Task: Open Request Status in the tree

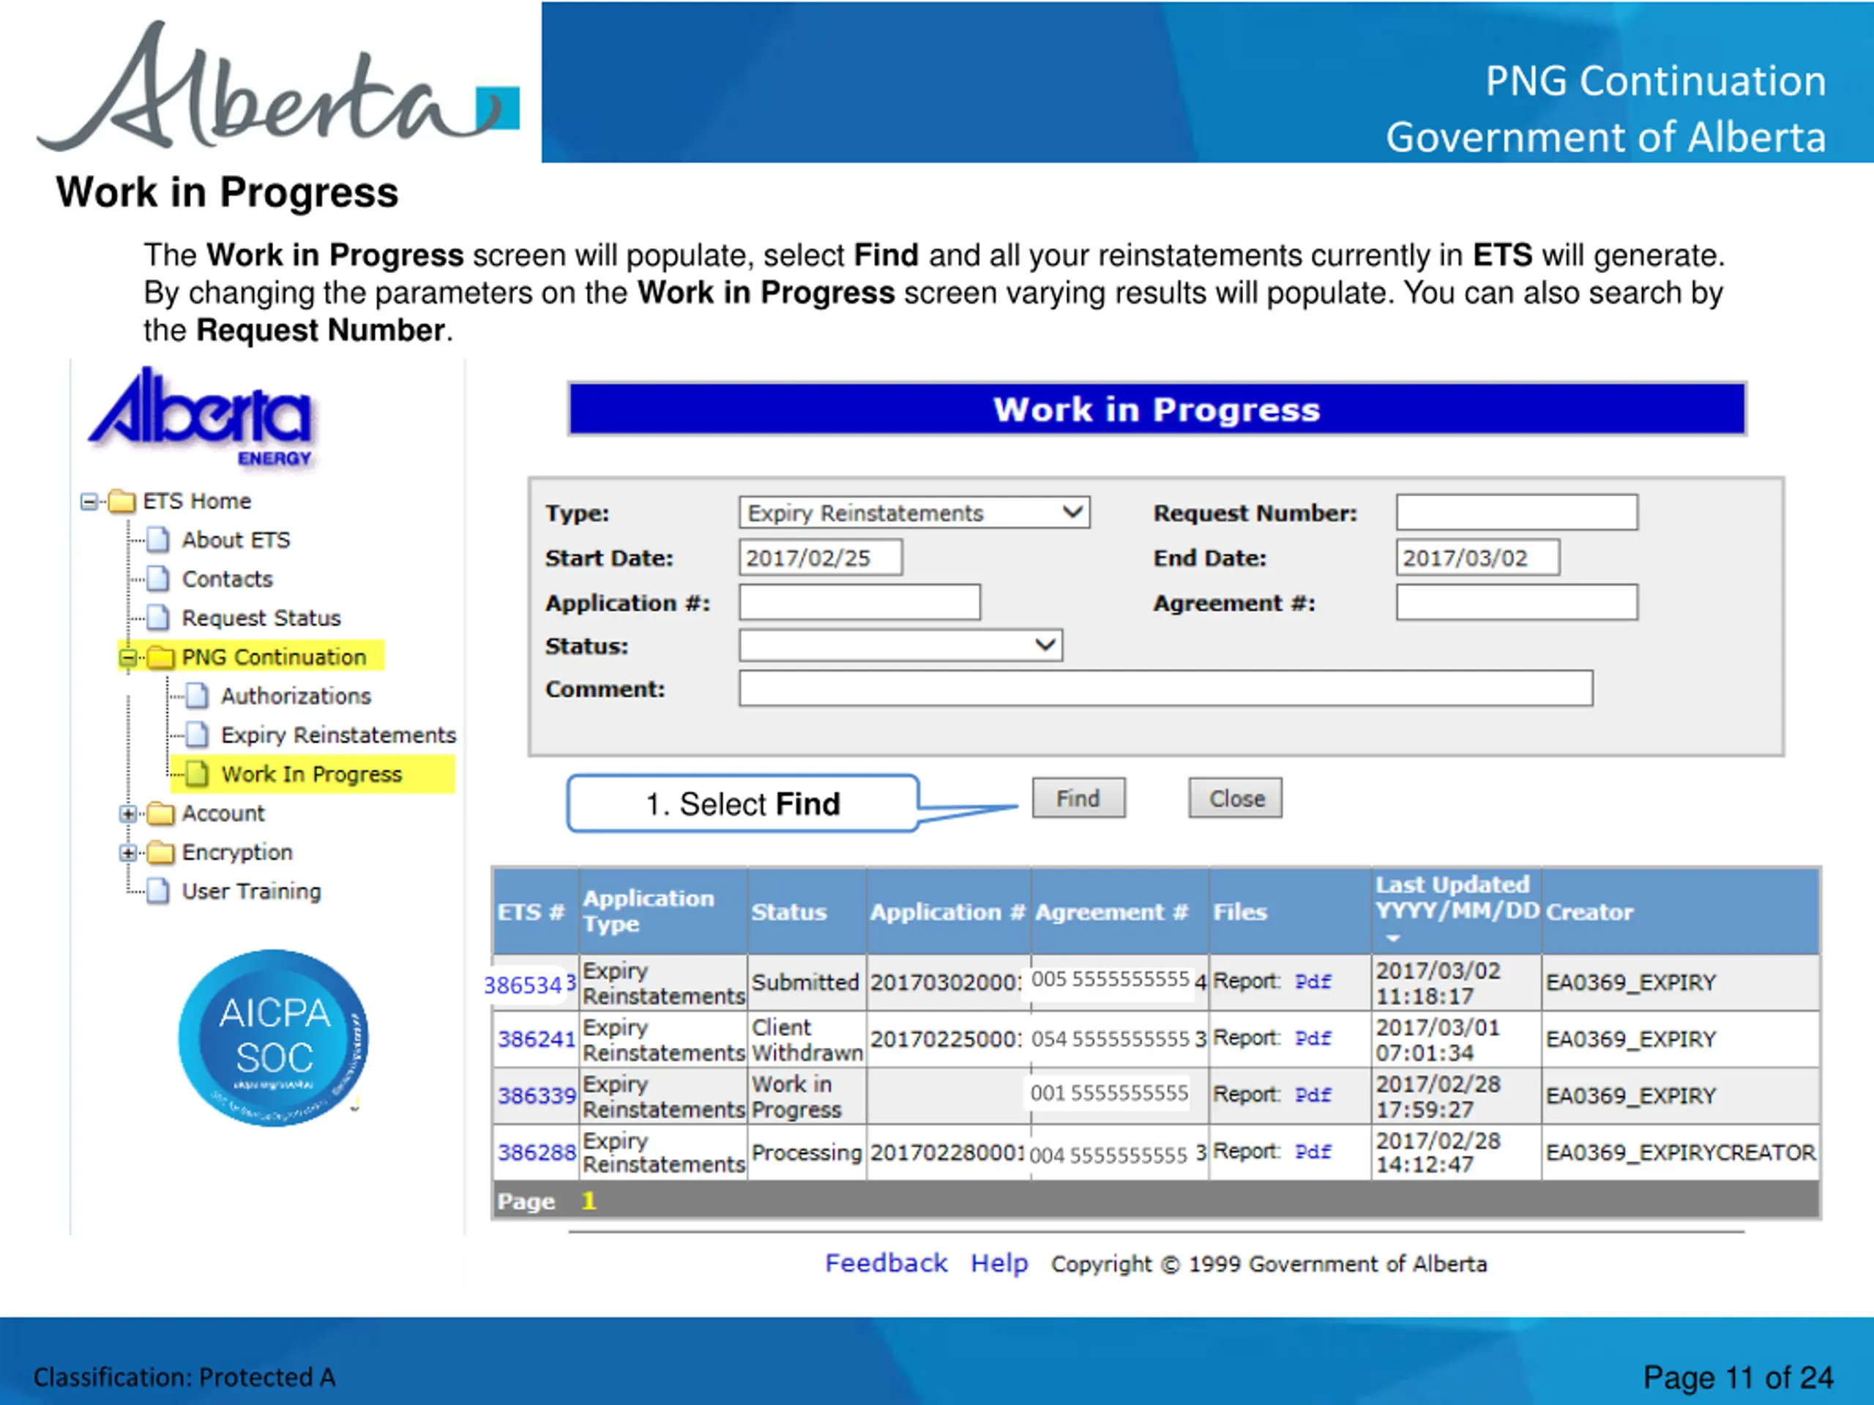Action: click(261, 618)
